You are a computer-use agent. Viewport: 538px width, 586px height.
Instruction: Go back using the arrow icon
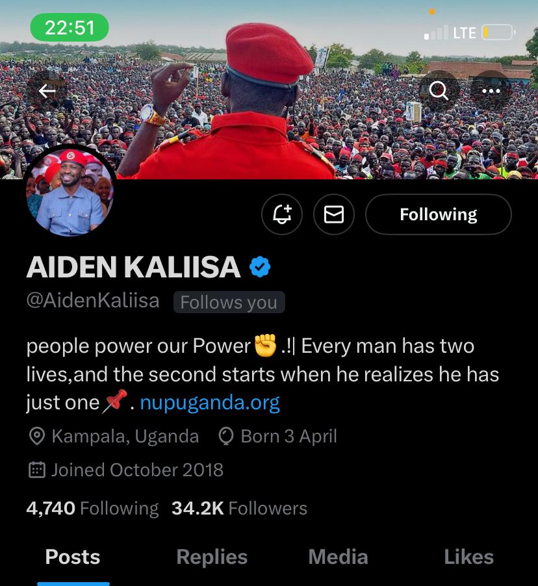pyautogui.click(x=47, y=91)
